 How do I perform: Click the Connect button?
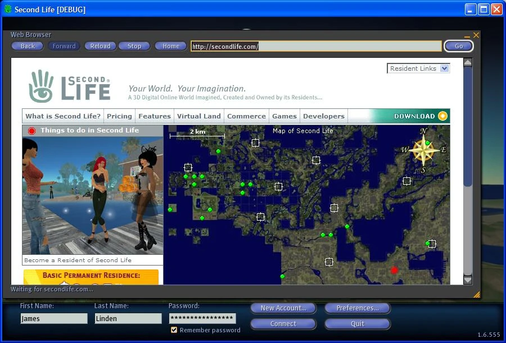point(283,324)
